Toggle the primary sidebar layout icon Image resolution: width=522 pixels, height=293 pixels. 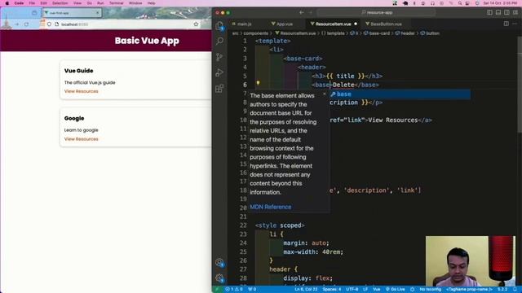489,13
